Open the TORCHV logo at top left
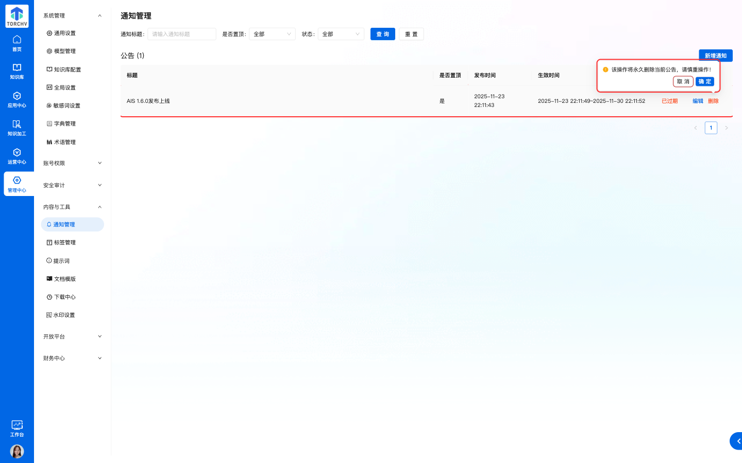Viewport: 742px width, 463px height. (16, 16)
